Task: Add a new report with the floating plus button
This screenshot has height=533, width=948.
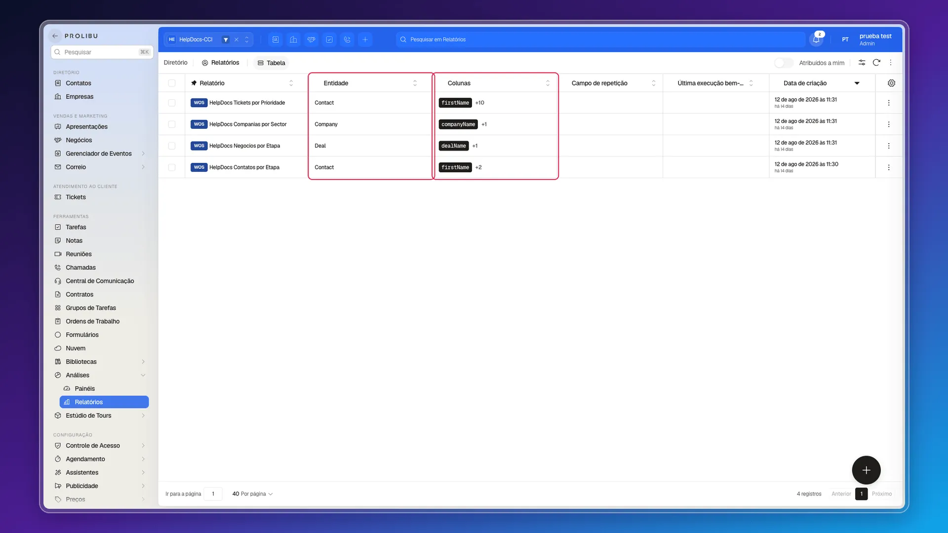Action: 866,470
